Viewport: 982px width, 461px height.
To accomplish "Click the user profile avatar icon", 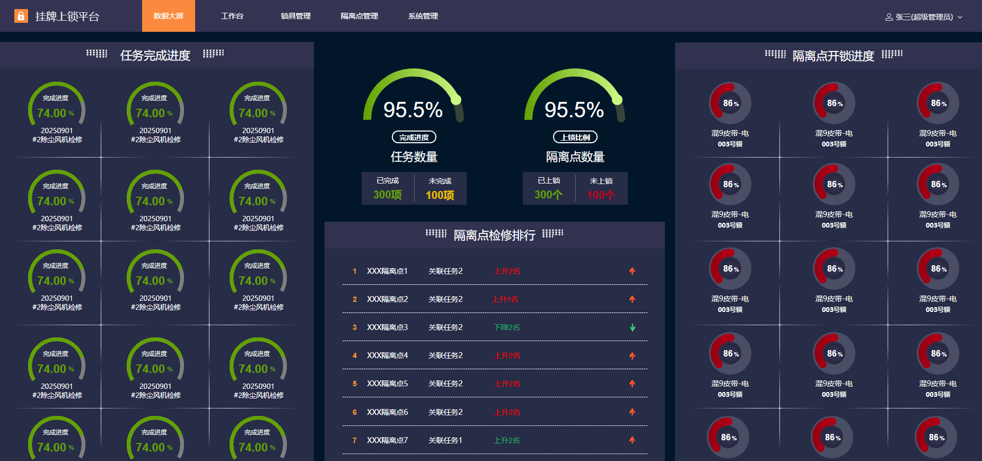I will coord(889,17).
